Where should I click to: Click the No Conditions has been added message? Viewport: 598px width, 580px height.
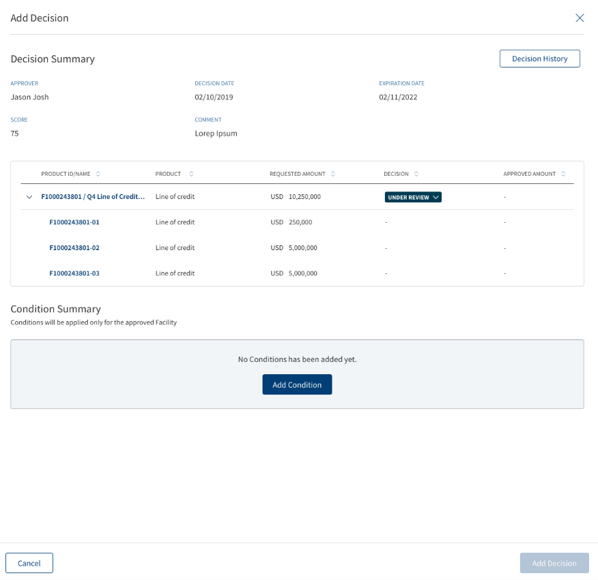[298, 359]
